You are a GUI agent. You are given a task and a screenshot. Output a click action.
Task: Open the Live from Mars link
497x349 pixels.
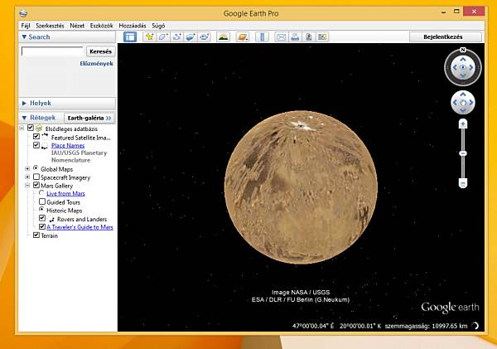tap(65, 193)
